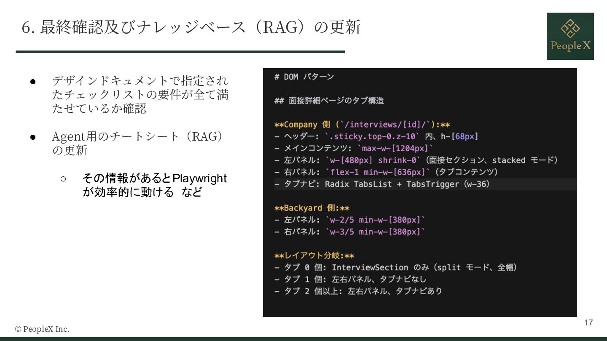Click the highlighted タブナビ Radix TabsList line
This screenshot has width=607, height=341.
pos(425,184)
